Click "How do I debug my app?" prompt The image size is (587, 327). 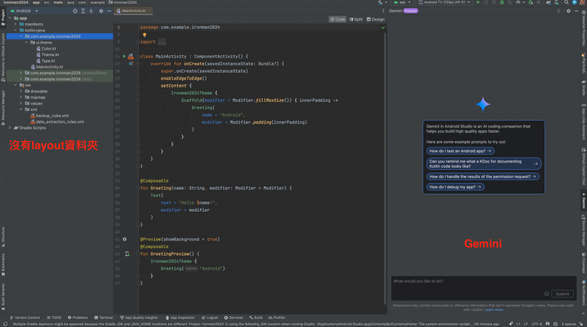point(456,187)
